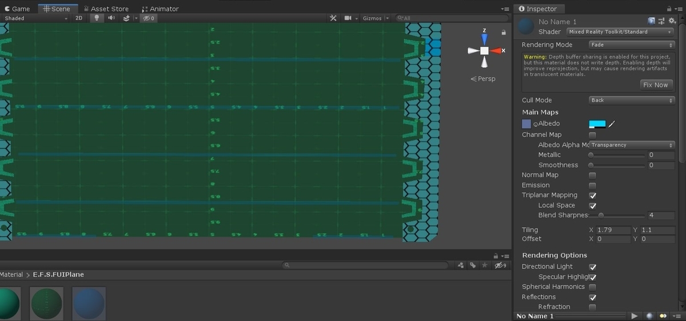Open Scene panel context menu icon
Viewport: 686px width, 321px height.
tap(505, 9)
